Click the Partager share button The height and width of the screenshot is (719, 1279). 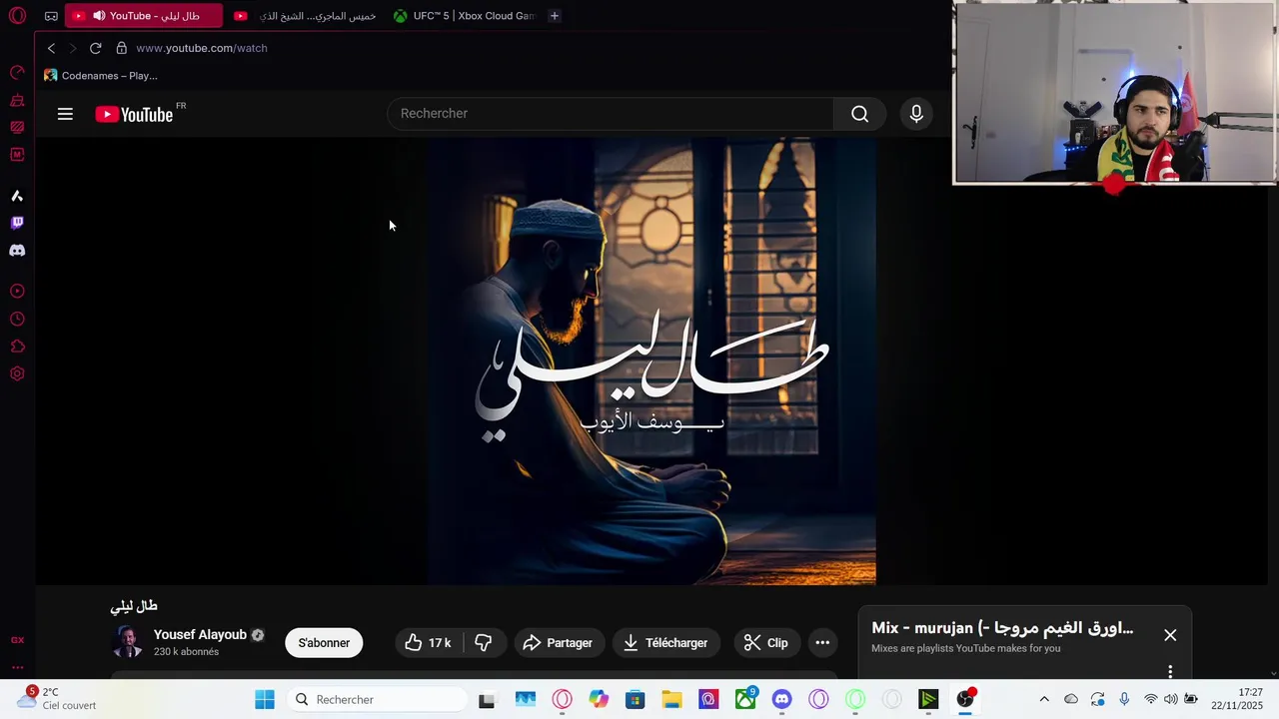(x=558, y=643)
